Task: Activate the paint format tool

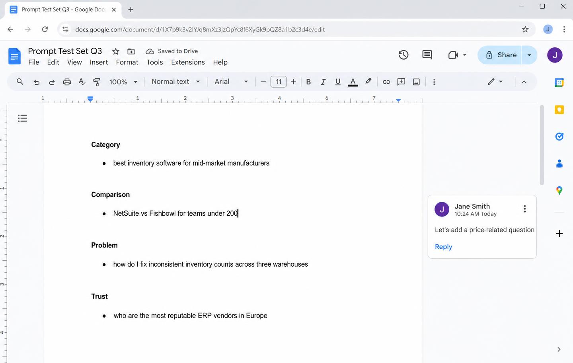Action: pyautogui.click(x=97, y=82)
